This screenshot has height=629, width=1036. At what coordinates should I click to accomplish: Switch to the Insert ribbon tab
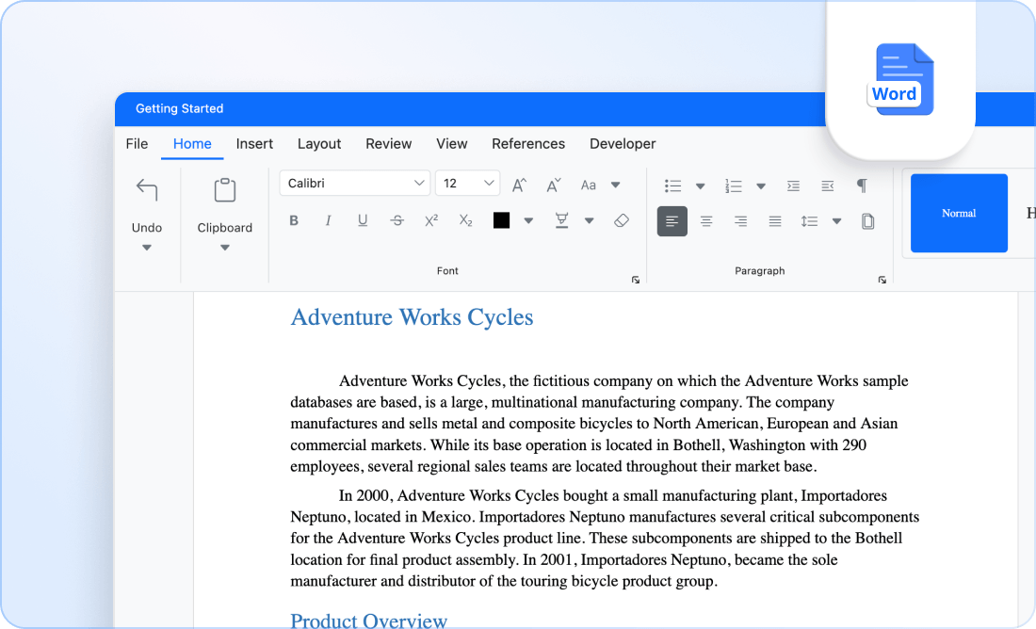tap(254, 144)
